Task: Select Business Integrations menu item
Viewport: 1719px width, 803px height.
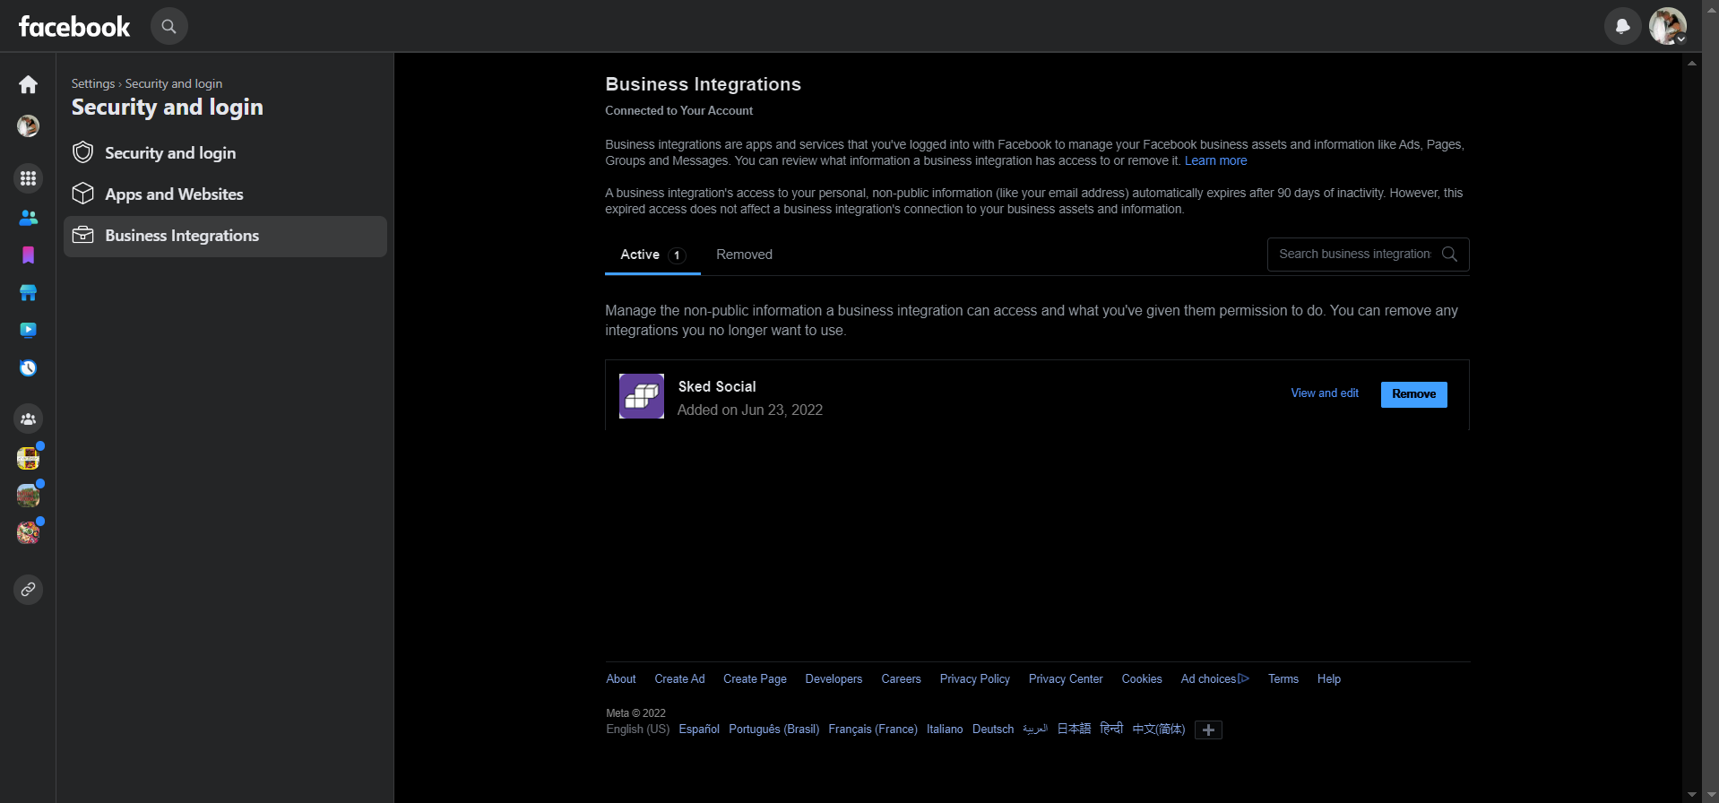Action: pyautogui.click(x=225, y=236)
